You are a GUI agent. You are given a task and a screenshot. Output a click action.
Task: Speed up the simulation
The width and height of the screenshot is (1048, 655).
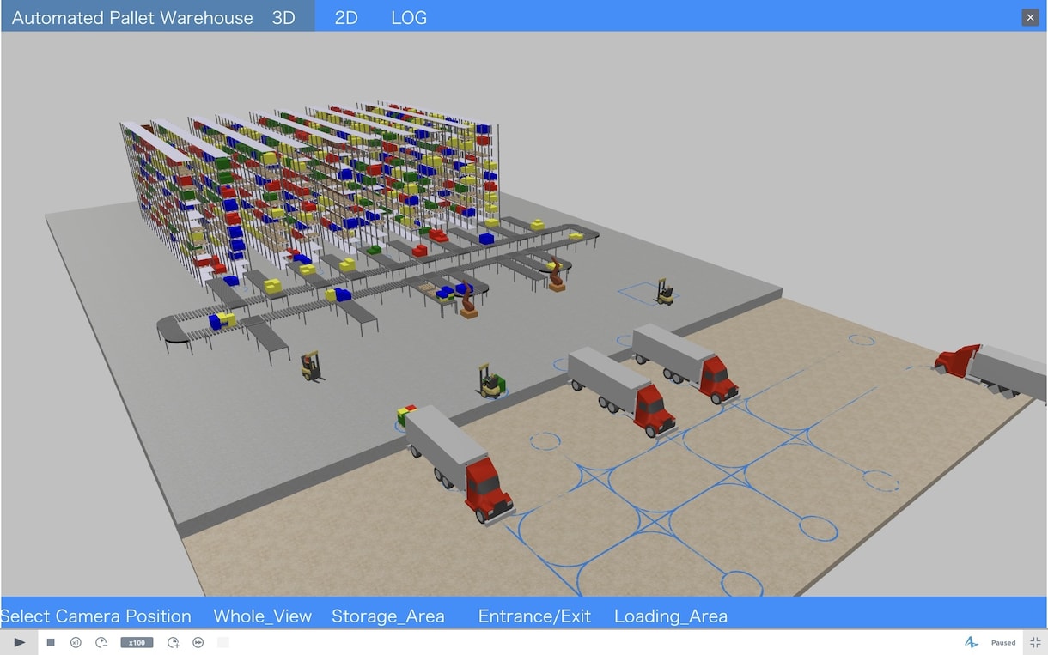click(174, 642)
